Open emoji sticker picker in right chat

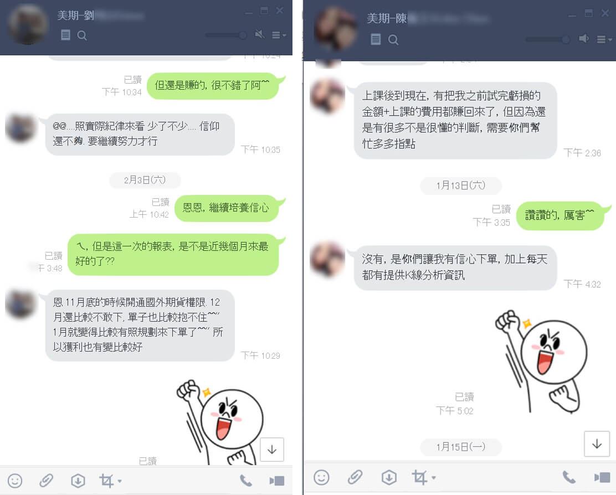(x=321, y=477)
